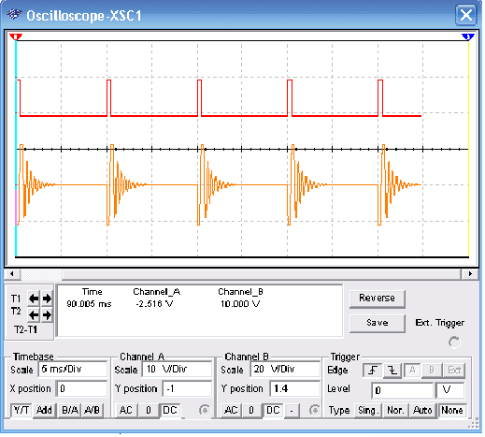
Task: Click the red T1 cursor marker
Action: [16, 37]
